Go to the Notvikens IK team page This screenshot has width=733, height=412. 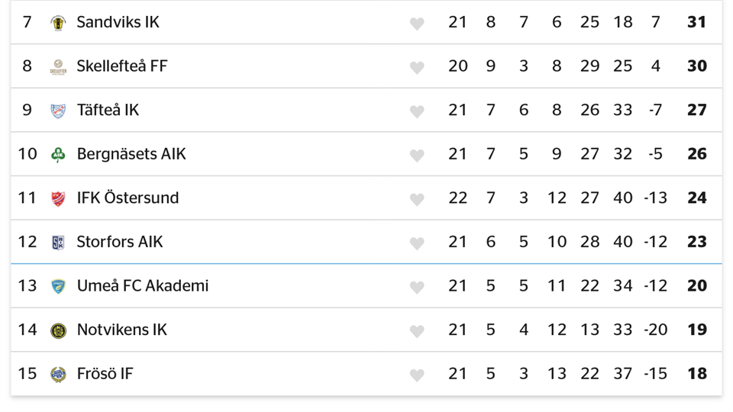122,330
